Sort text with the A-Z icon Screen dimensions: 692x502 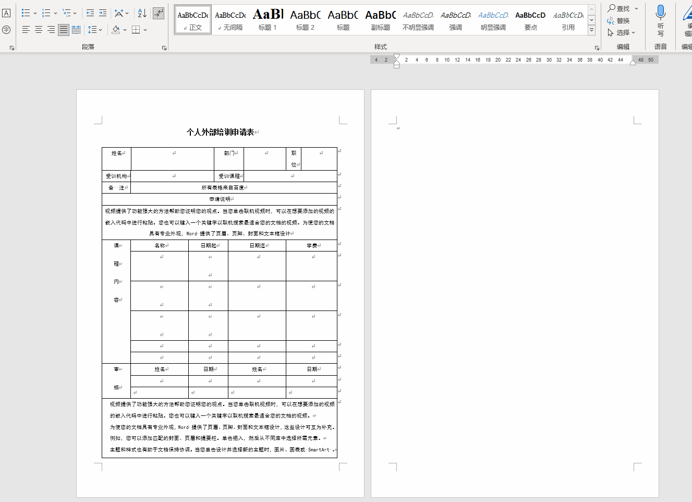(142, 13)
